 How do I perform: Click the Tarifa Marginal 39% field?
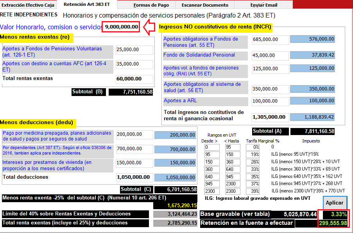(253, 191)
